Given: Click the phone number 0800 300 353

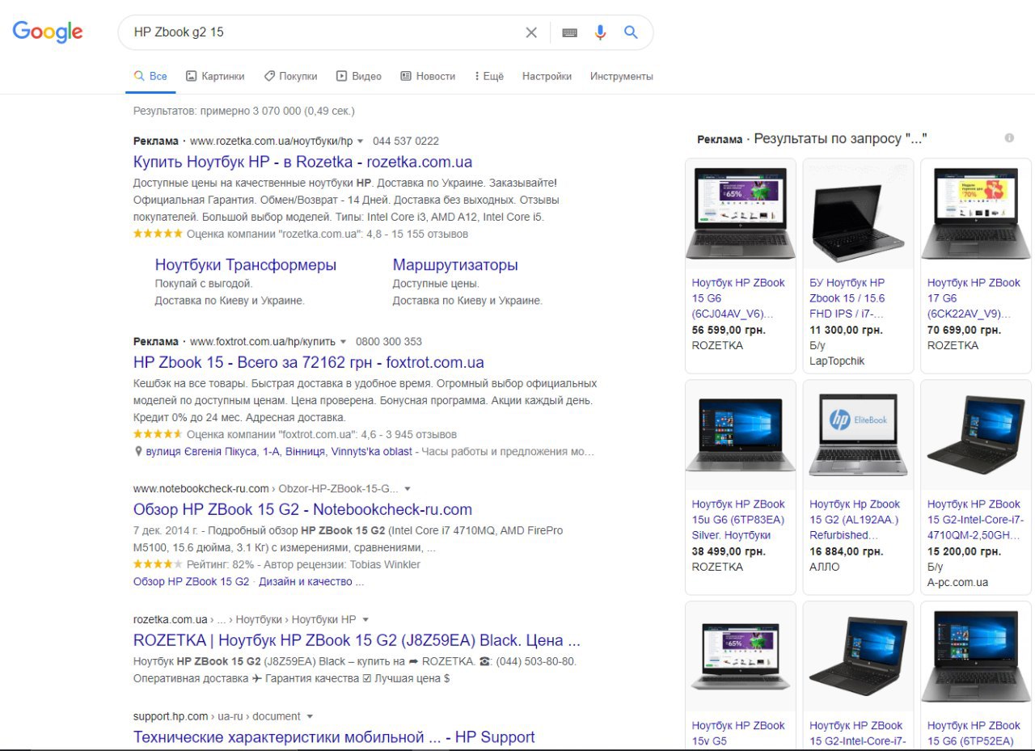Looking at the screenshot, I should point(388,341).
